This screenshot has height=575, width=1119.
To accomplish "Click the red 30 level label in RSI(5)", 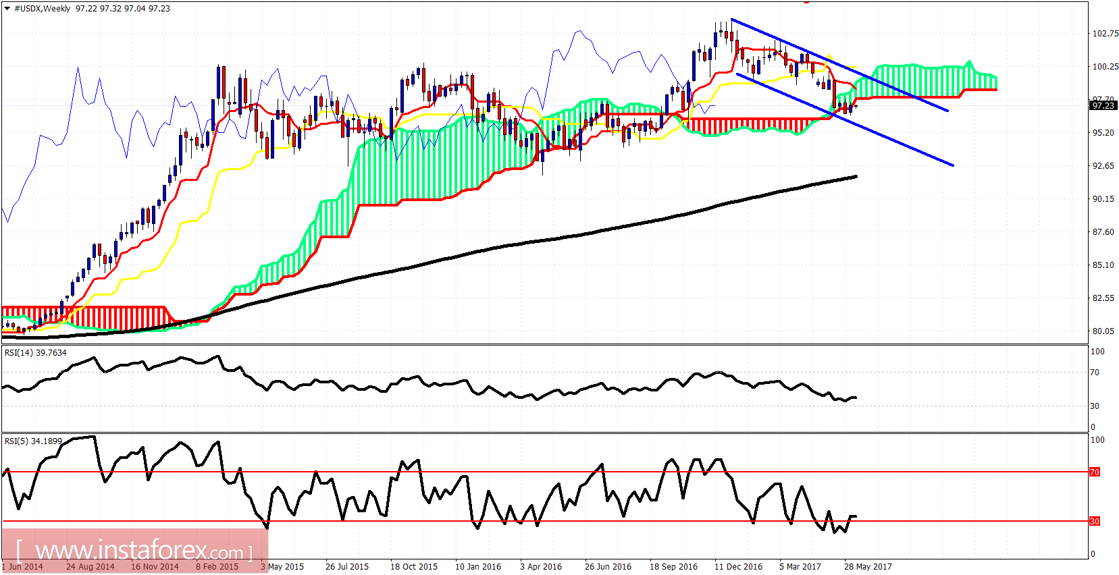I will click(1095, 522).
